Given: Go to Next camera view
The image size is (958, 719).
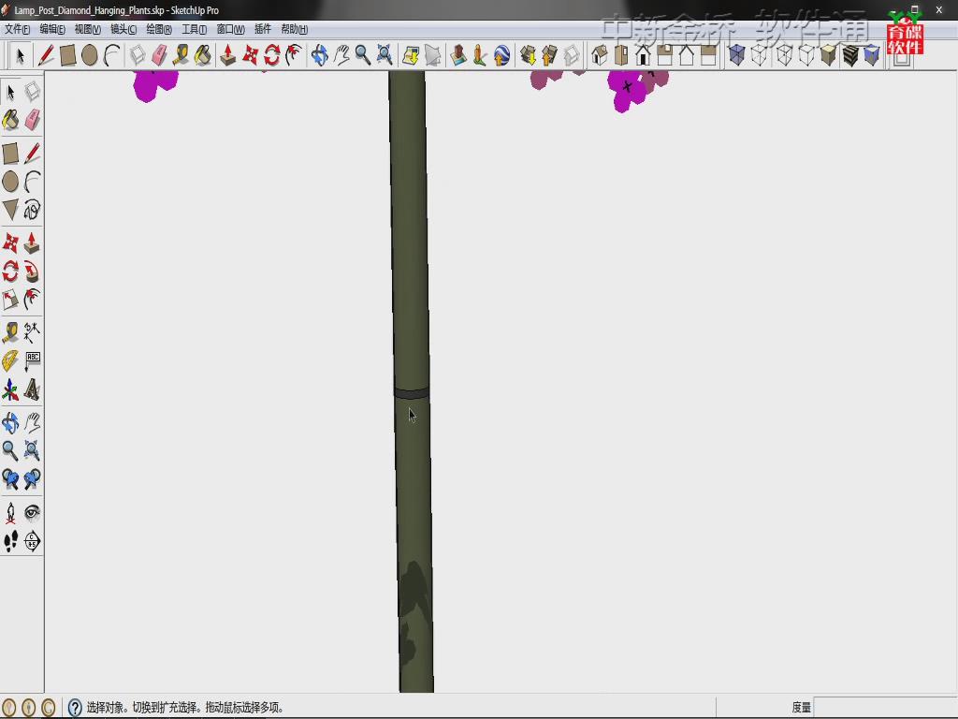Looking at the screenshot, I should point(32,478).
